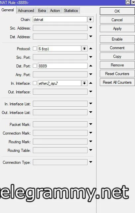Open the In. Interface dropdown list
This screenshot has width=135, height=213.
coord(84,83)
